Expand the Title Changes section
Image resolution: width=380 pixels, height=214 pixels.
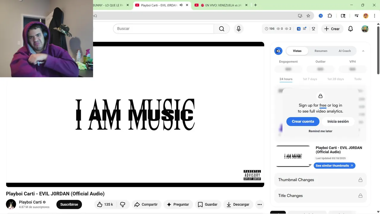click(320, 196)
